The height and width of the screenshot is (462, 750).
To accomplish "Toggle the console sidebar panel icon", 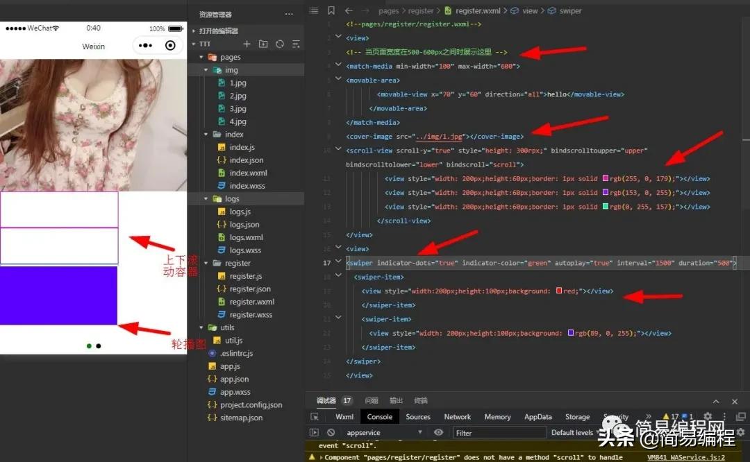I will [315, 432].
